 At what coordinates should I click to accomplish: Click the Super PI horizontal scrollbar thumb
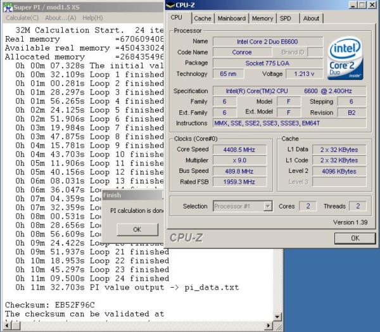click(x=15, y=325)
